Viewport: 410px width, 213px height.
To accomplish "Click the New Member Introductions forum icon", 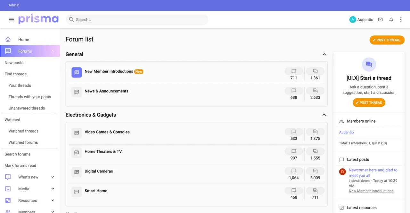I will (x=77, y=72).
